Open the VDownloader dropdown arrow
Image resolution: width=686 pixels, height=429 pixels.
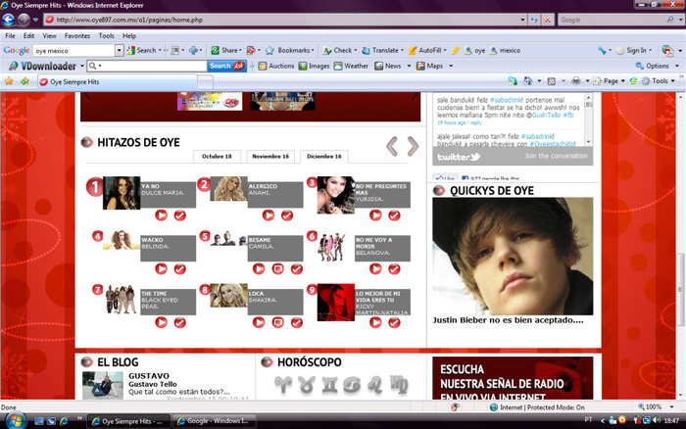[x=81, y=67]
